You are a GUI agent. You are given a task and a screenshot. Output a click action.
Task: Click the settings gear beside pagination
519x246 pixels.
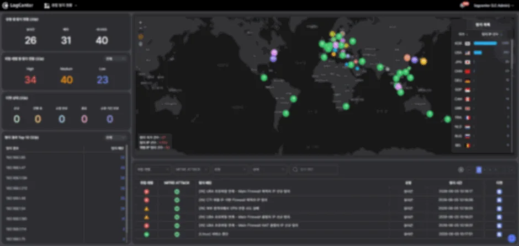click(460, 170)
